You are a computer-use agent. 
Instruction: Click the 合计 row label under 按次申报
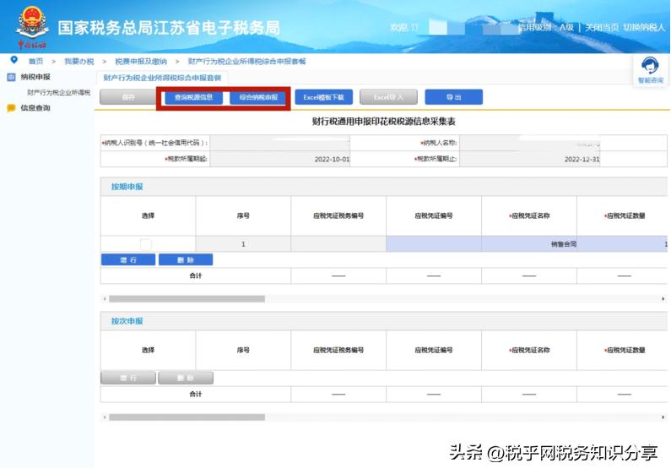[196, 394]
